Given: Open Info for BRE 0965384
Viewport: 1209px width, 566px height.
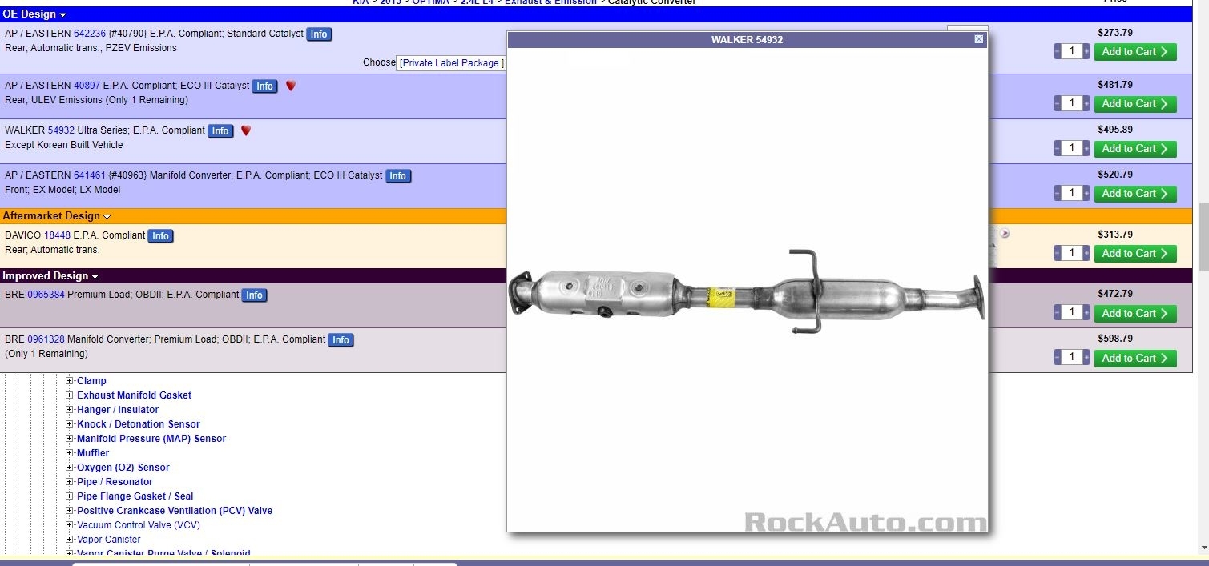Looking at the screenshot, I should point(254,295).
